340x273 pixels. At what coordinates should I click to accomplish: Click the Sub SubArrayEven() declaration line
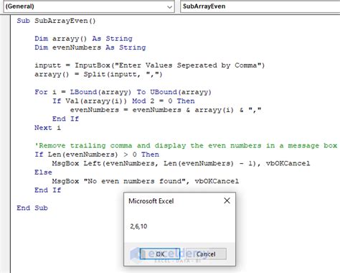click(x=56, y=21)
